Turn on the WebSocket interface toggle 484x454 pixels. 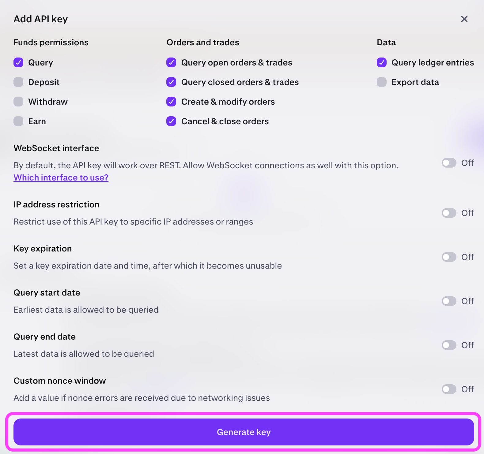[x=449, y=163]
